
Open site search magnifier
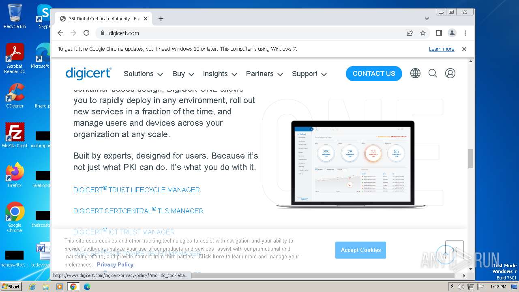coord(433,73)
